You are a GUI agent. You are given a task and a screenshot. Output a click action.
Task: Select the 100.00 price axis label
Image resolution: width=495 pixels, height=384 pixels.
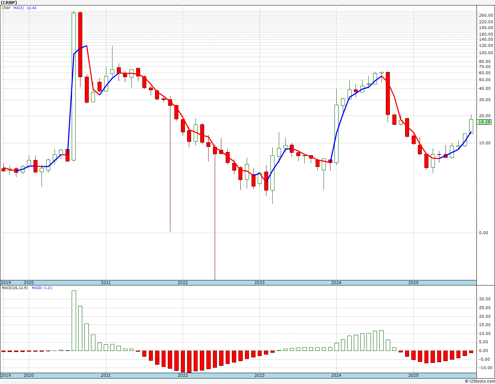click(486, 53)
